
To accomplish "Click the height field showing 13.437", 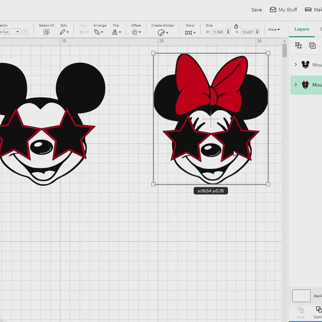I will pyautogui.click(x=247, y=32).
